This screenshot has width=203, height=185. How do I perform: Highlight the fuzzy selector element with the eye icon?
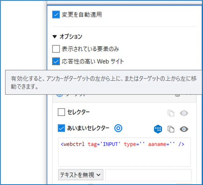point(184,129)
